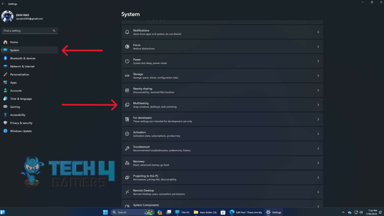This screenshot has height=216, width=384.
Task: Click the Windows Update icon
Action: point(6,131)
